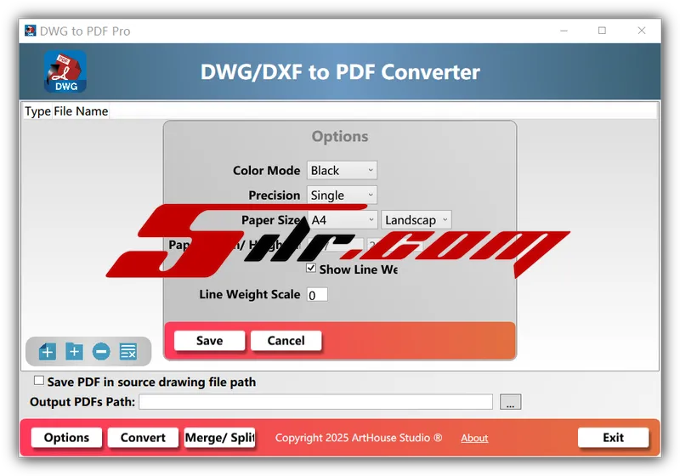Click Cancel in the Options dialog

tap(286, 341)
